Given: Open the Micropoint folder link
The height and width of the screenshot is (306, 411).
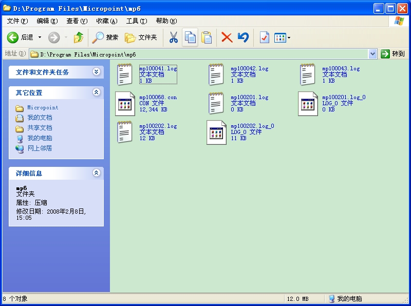Looking at the screenshot, I should click(43, 107).
